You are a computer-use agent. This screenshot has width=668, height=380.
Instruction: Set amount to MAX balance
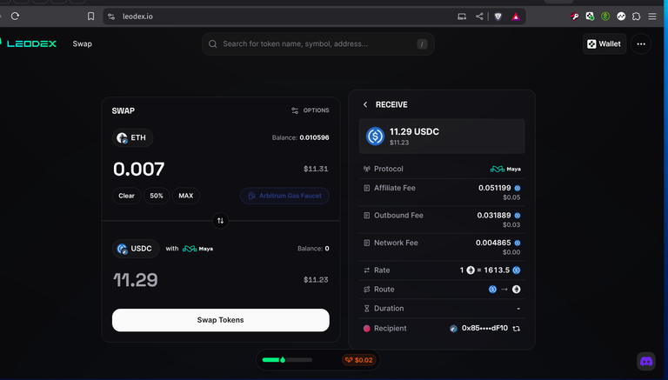pyautogui.click(x=186, y=196)
